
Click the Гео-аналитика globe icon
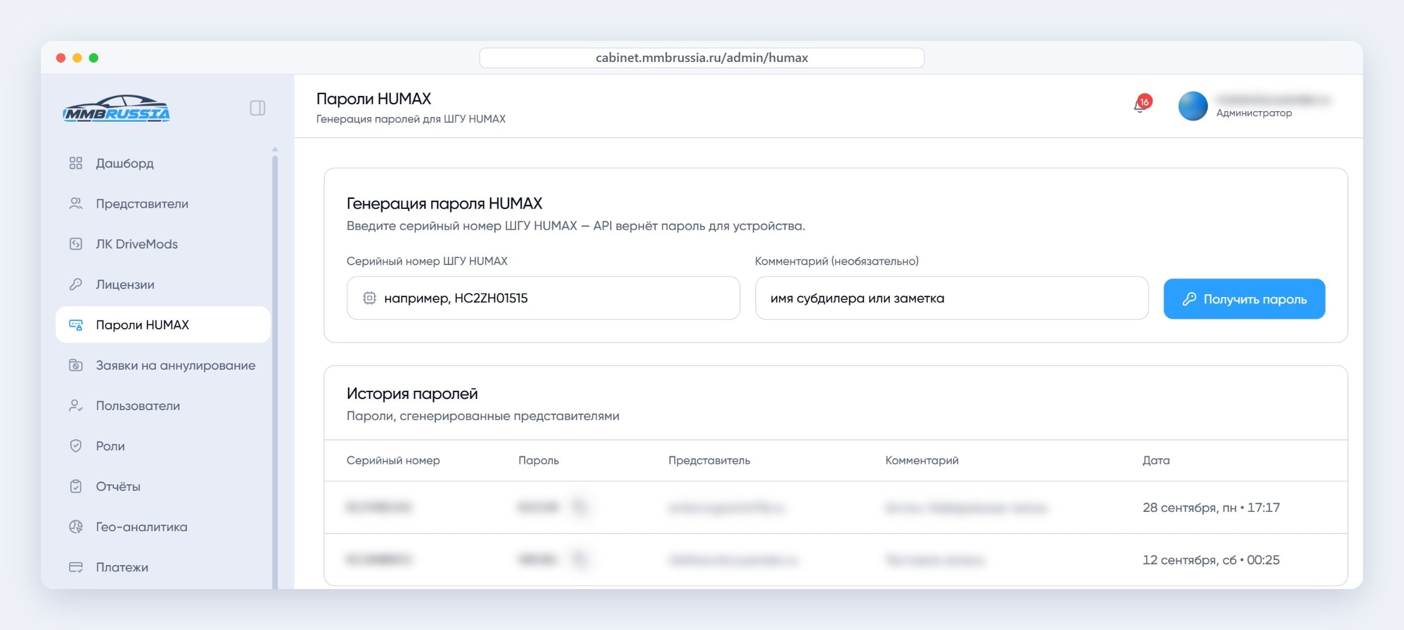pos(75,526)
